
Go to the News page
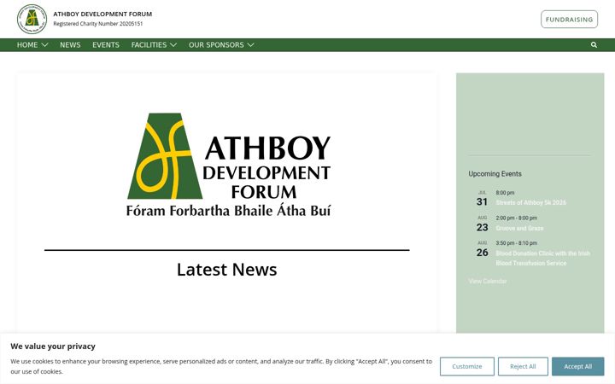coord(70,45)
